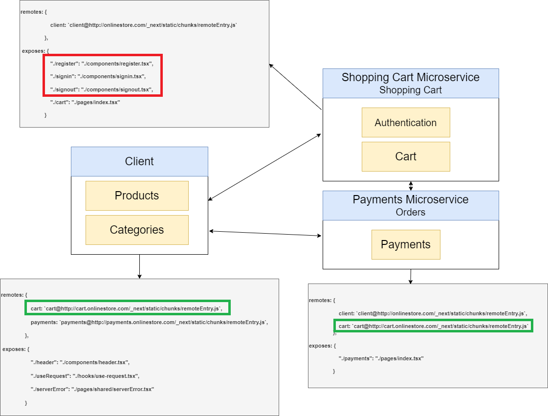Select the yellow Payments component box

(x=406, y=244)
